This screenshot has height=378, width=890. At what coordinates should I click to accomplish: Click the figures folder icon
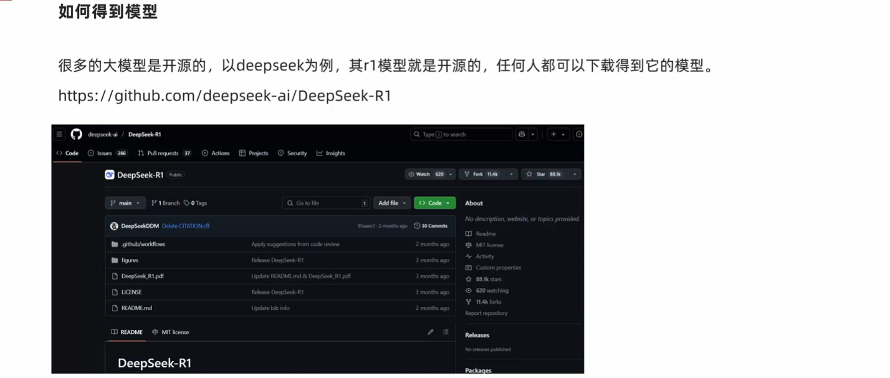tap(115, 260)
